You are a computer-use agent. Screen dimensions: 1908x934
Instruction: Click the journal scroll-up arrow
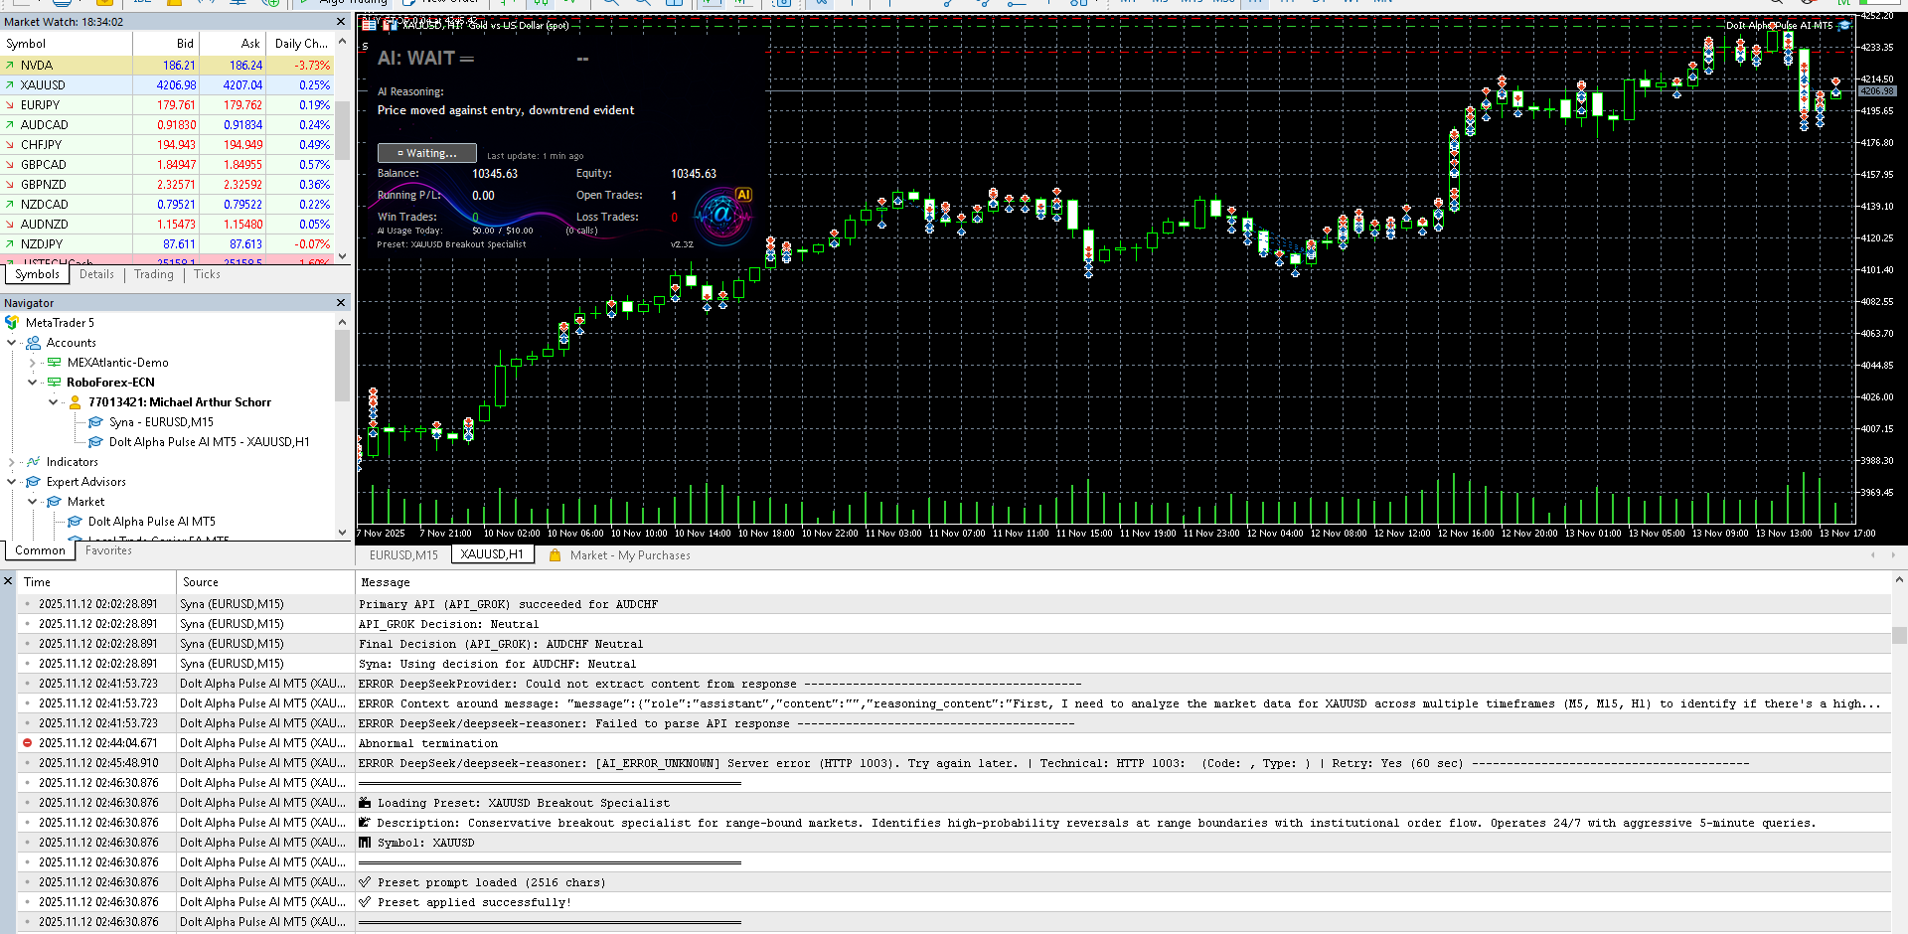point(1899,579)
